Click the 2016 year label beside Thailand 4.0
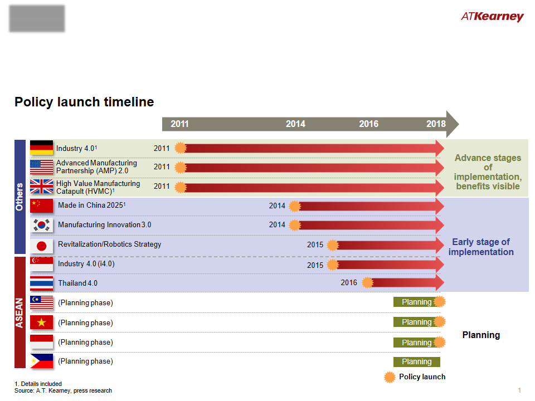535x401 pixels. [x=349, y=282]
